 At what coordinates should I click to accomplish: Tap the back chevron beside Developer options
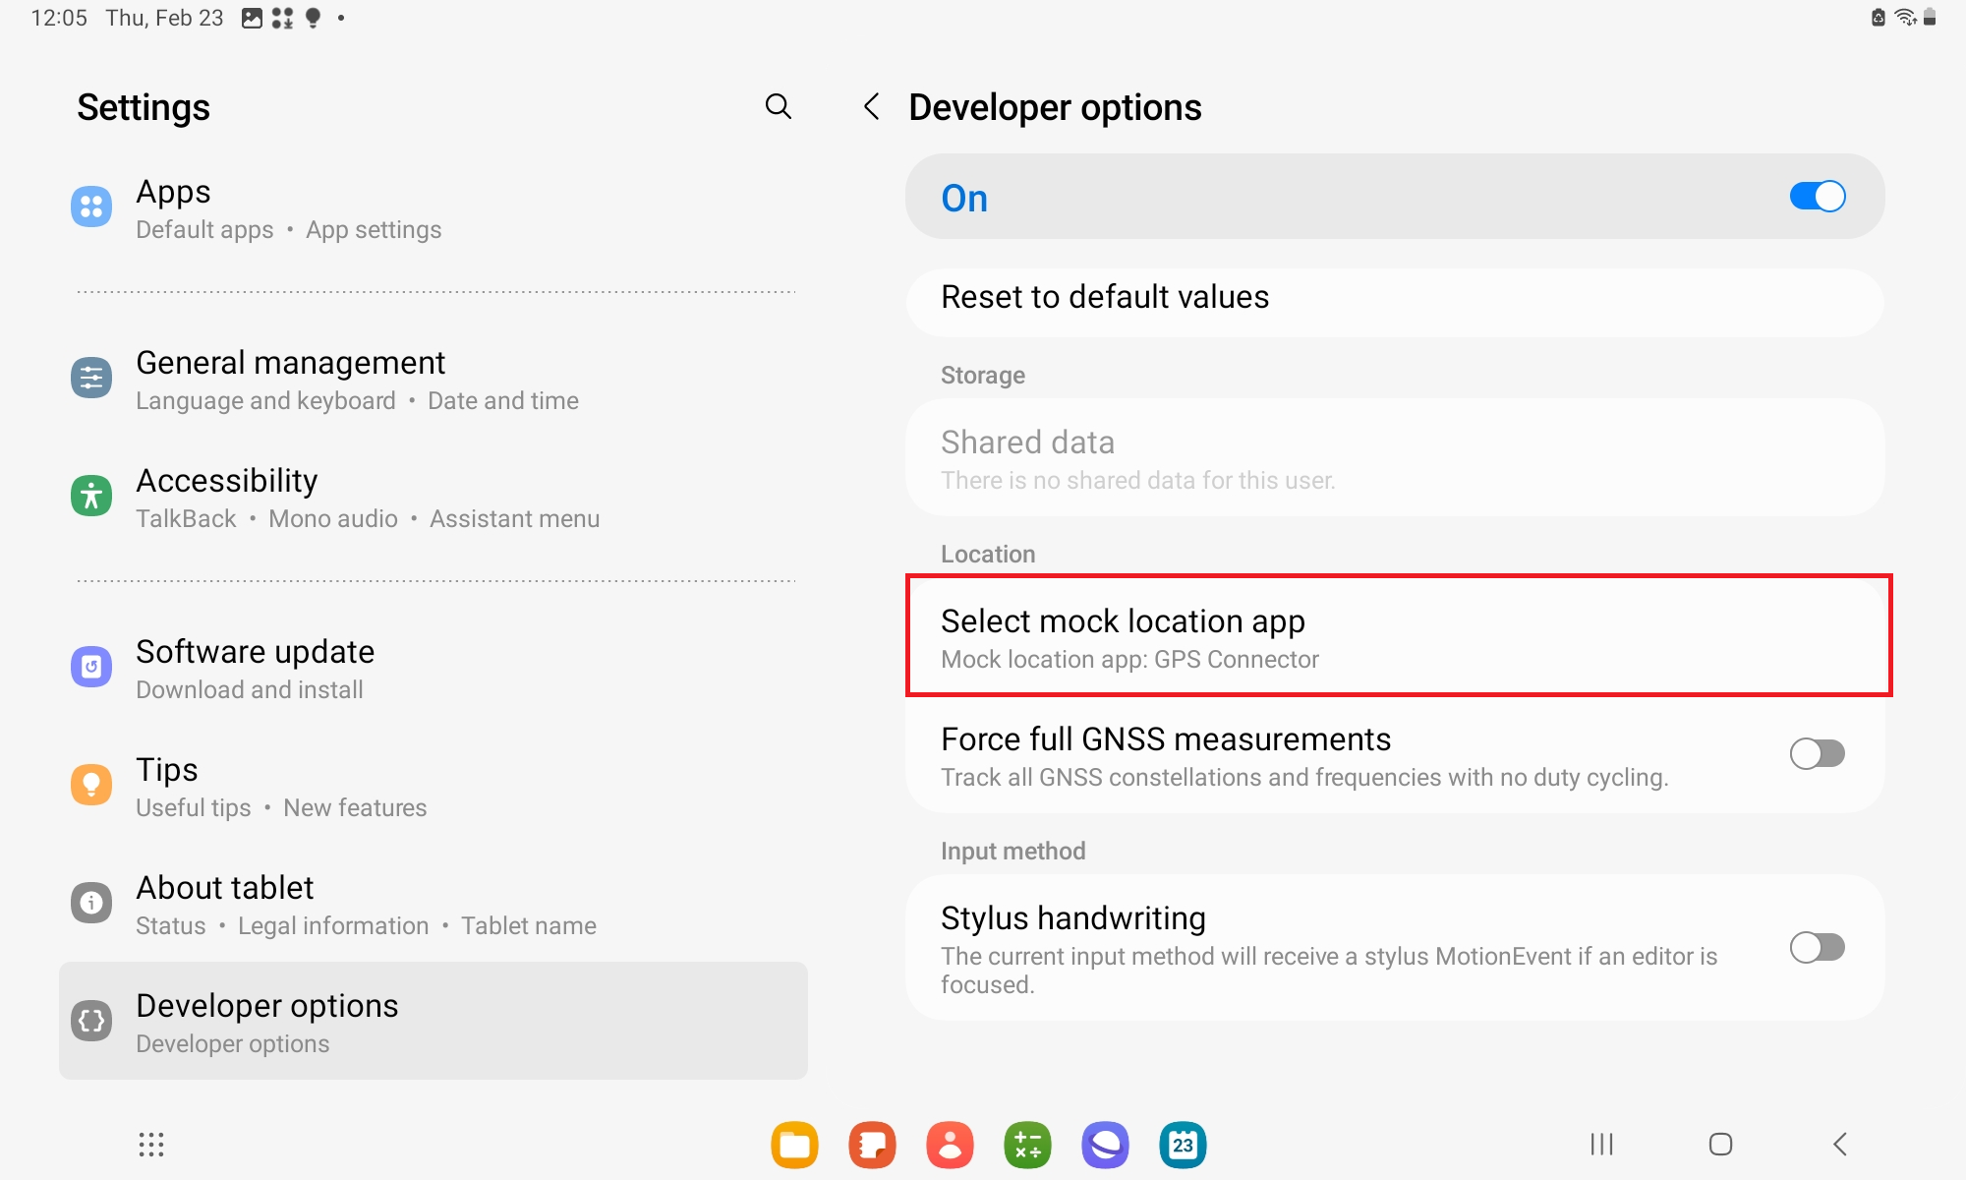871,106
